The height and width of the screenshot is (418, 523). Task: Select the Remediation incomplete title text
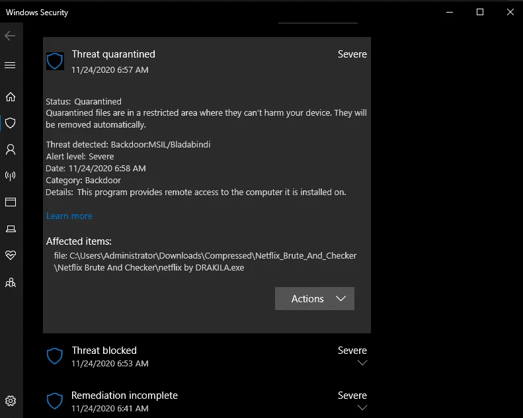pyautogui.click(x=124, y=396)
